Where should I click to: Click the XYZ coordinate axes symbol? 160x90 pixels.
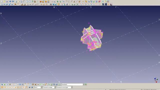pos(156,80)
